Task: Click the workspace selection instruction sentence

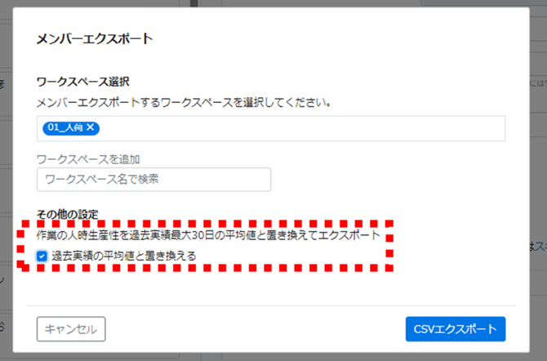Action: 189,103
